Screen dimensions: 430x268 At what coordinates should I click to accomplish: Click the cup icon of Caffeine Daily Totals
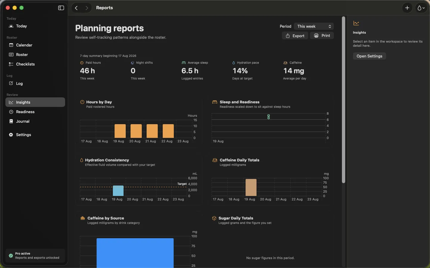click(x=215, y=160)
